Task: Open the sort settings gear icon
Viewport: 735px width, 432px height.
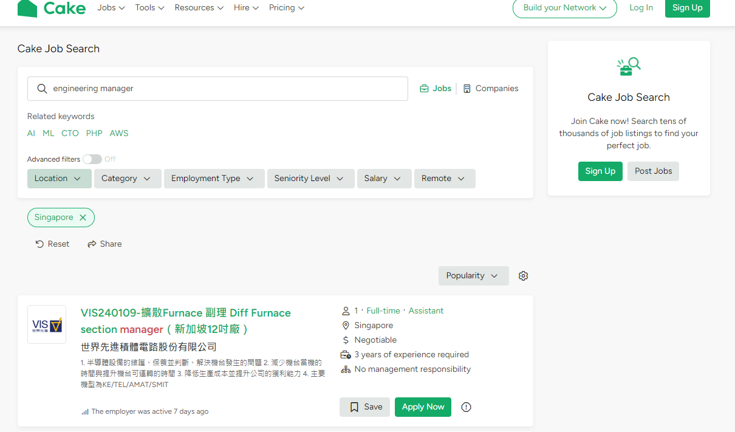Action: pos(524,276)
